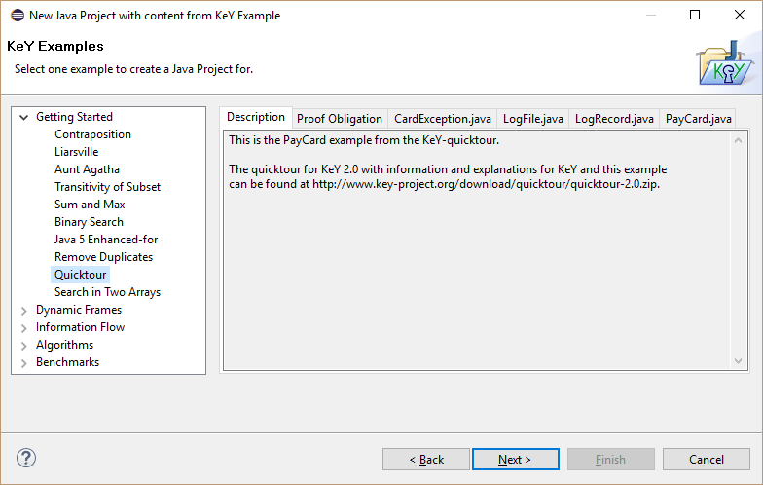Expand the Algorithms category
This screenshot has width=763, height=485.
click(23, 345)
